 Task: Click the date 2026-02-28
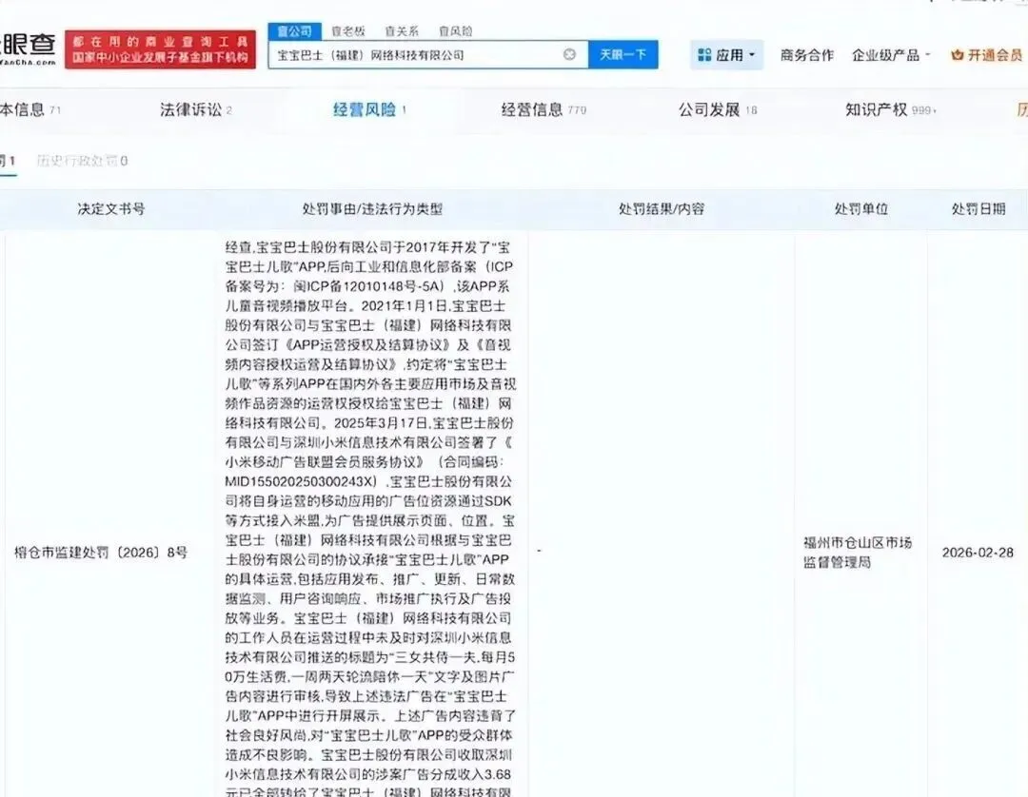coord(978,552)
